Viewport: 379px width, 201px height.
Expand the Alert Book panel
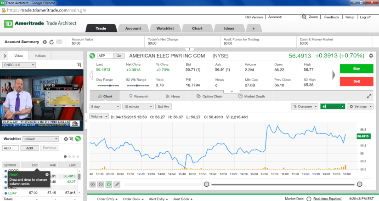183,199
